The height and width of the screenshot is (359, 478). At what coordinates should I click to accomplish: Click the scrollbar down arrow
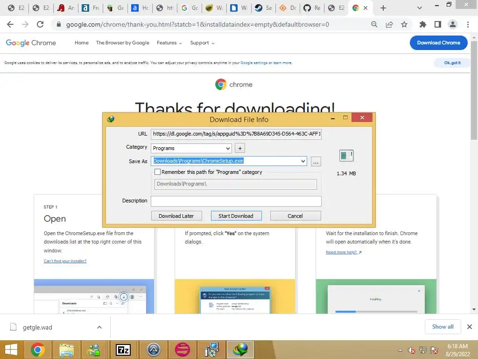pyautogui.click(x=474, y=309)
